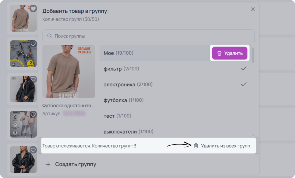The image size is (295, 178).
Task: Click heart on fishing rods thumbnail
Action: tap(33, 44)
